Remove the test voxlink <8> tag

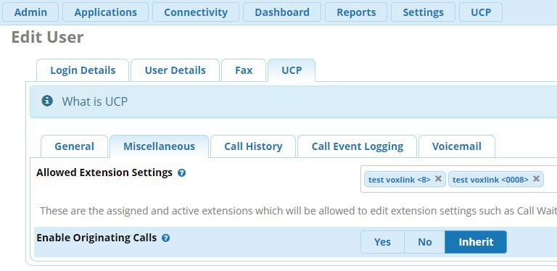[x=438, y=179]
